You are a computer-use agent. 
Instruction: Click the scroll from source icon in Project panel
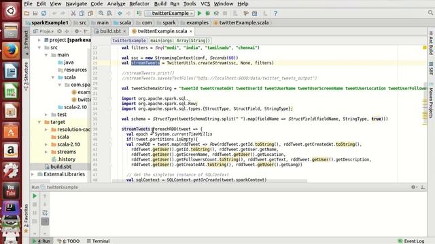59,31
